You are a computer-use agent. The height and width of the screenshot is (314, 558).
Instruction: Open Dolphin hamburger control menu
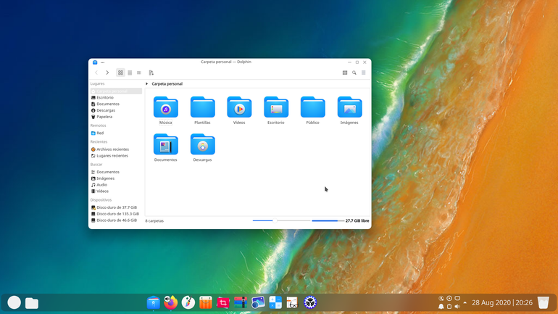[363, 73]
